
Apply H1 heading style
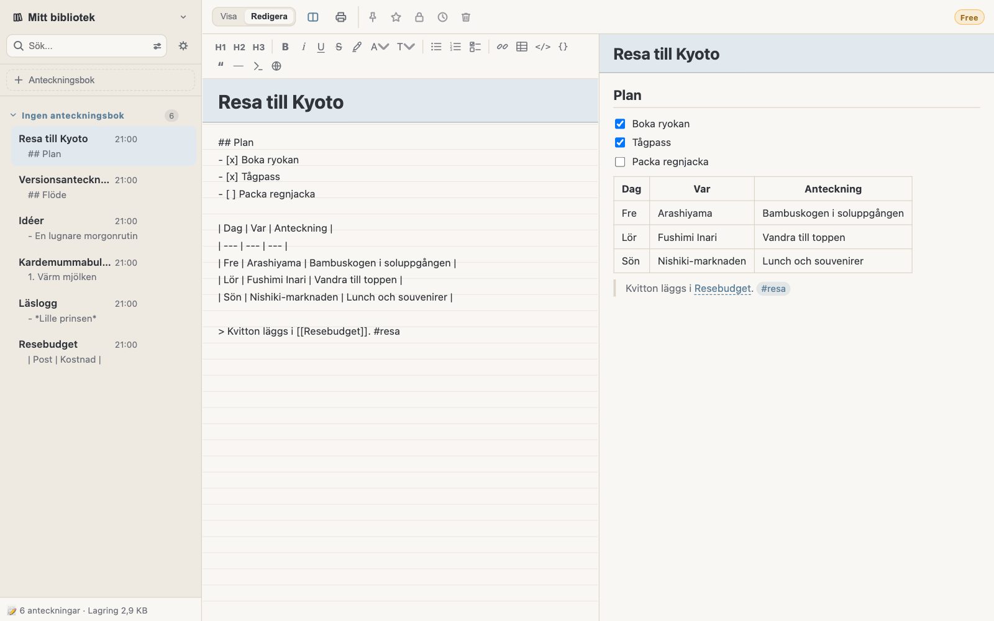tap(221, 47)
